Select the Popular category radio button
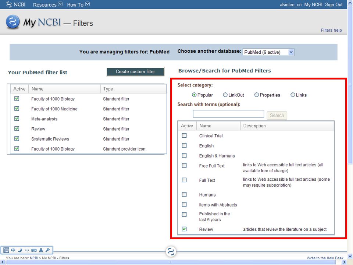The height and width of the screenshot is (265, 353). click(x=194, y=95)
